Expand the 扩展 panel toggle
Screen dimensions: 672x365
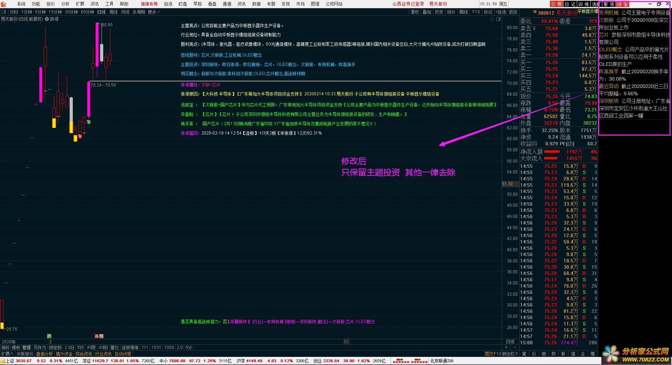click(7, 354)
